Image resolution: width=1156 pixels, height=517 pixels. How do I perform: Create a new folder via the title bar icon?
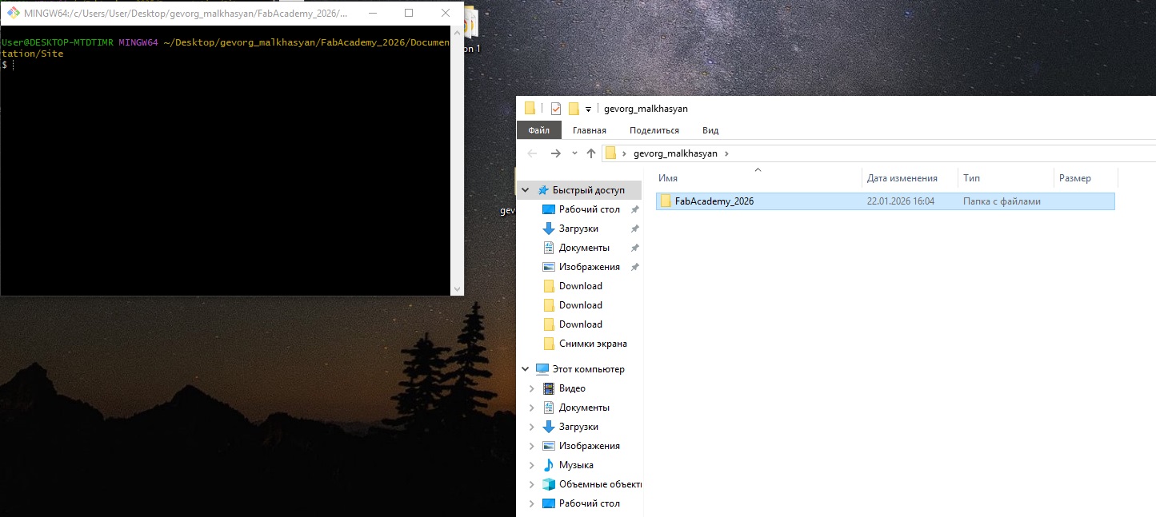[574, 109]
